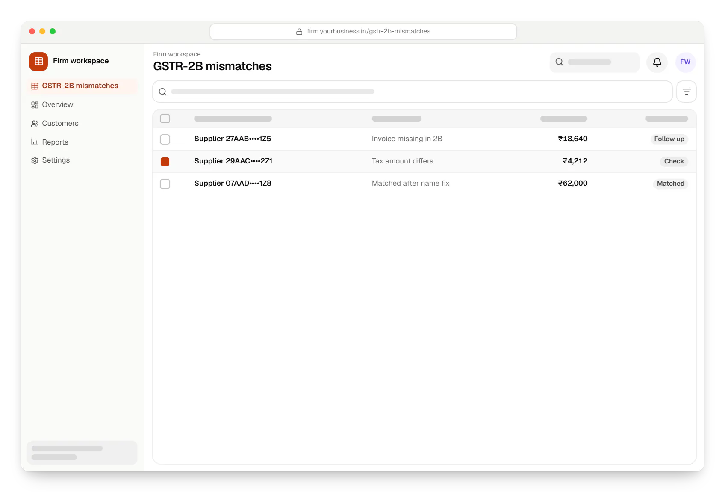
Task: Click the magnifier icon in header search
Action: pyautogui.click(x=559, y=62)
